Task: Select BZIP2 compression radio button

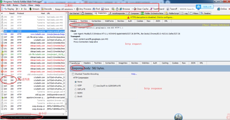Action: (x=75, y=93)
